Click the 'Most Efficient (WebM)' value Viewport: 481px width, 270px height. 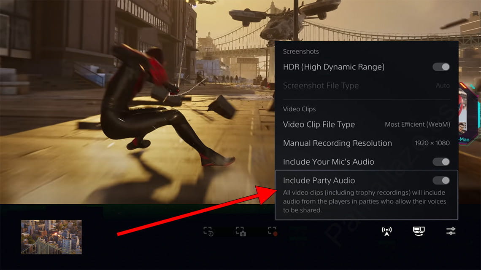[417, 124]
